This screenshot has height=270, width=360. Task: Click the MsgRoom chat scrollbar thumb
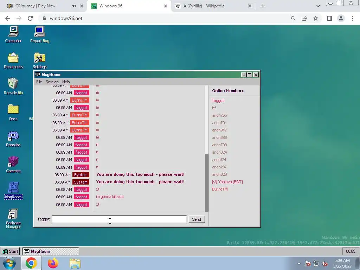[207, 182]
